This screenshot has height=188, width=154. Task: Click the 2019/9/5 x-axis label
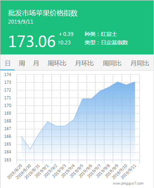(x=77, y=171)
